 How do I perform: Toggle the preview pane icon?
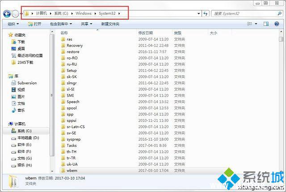coord(266,24)
